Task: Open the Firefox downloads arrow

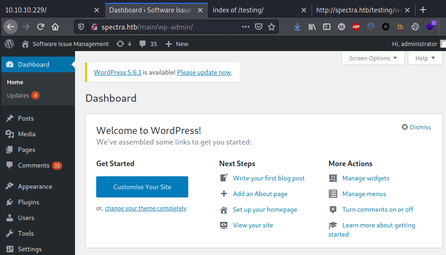Action: tap(297, 27)
